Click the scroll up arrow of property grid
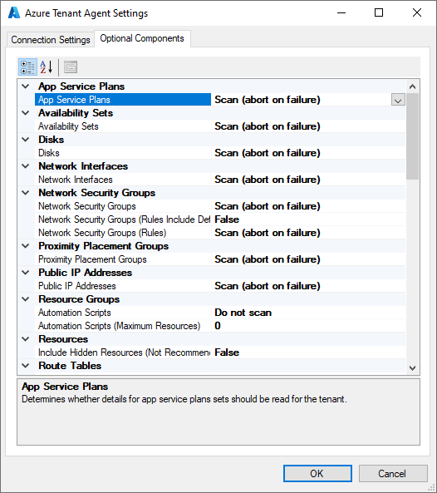The height and width of the screenshot is (493, 437). point(413,86)
